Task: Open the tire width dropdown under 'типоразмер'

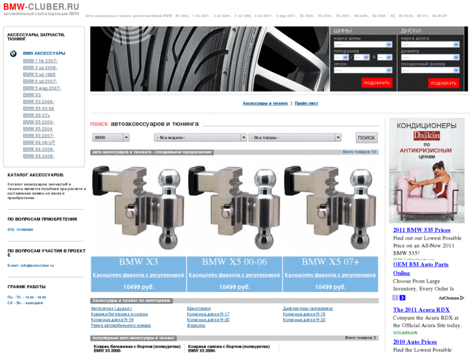Action: tap(341, 58)
